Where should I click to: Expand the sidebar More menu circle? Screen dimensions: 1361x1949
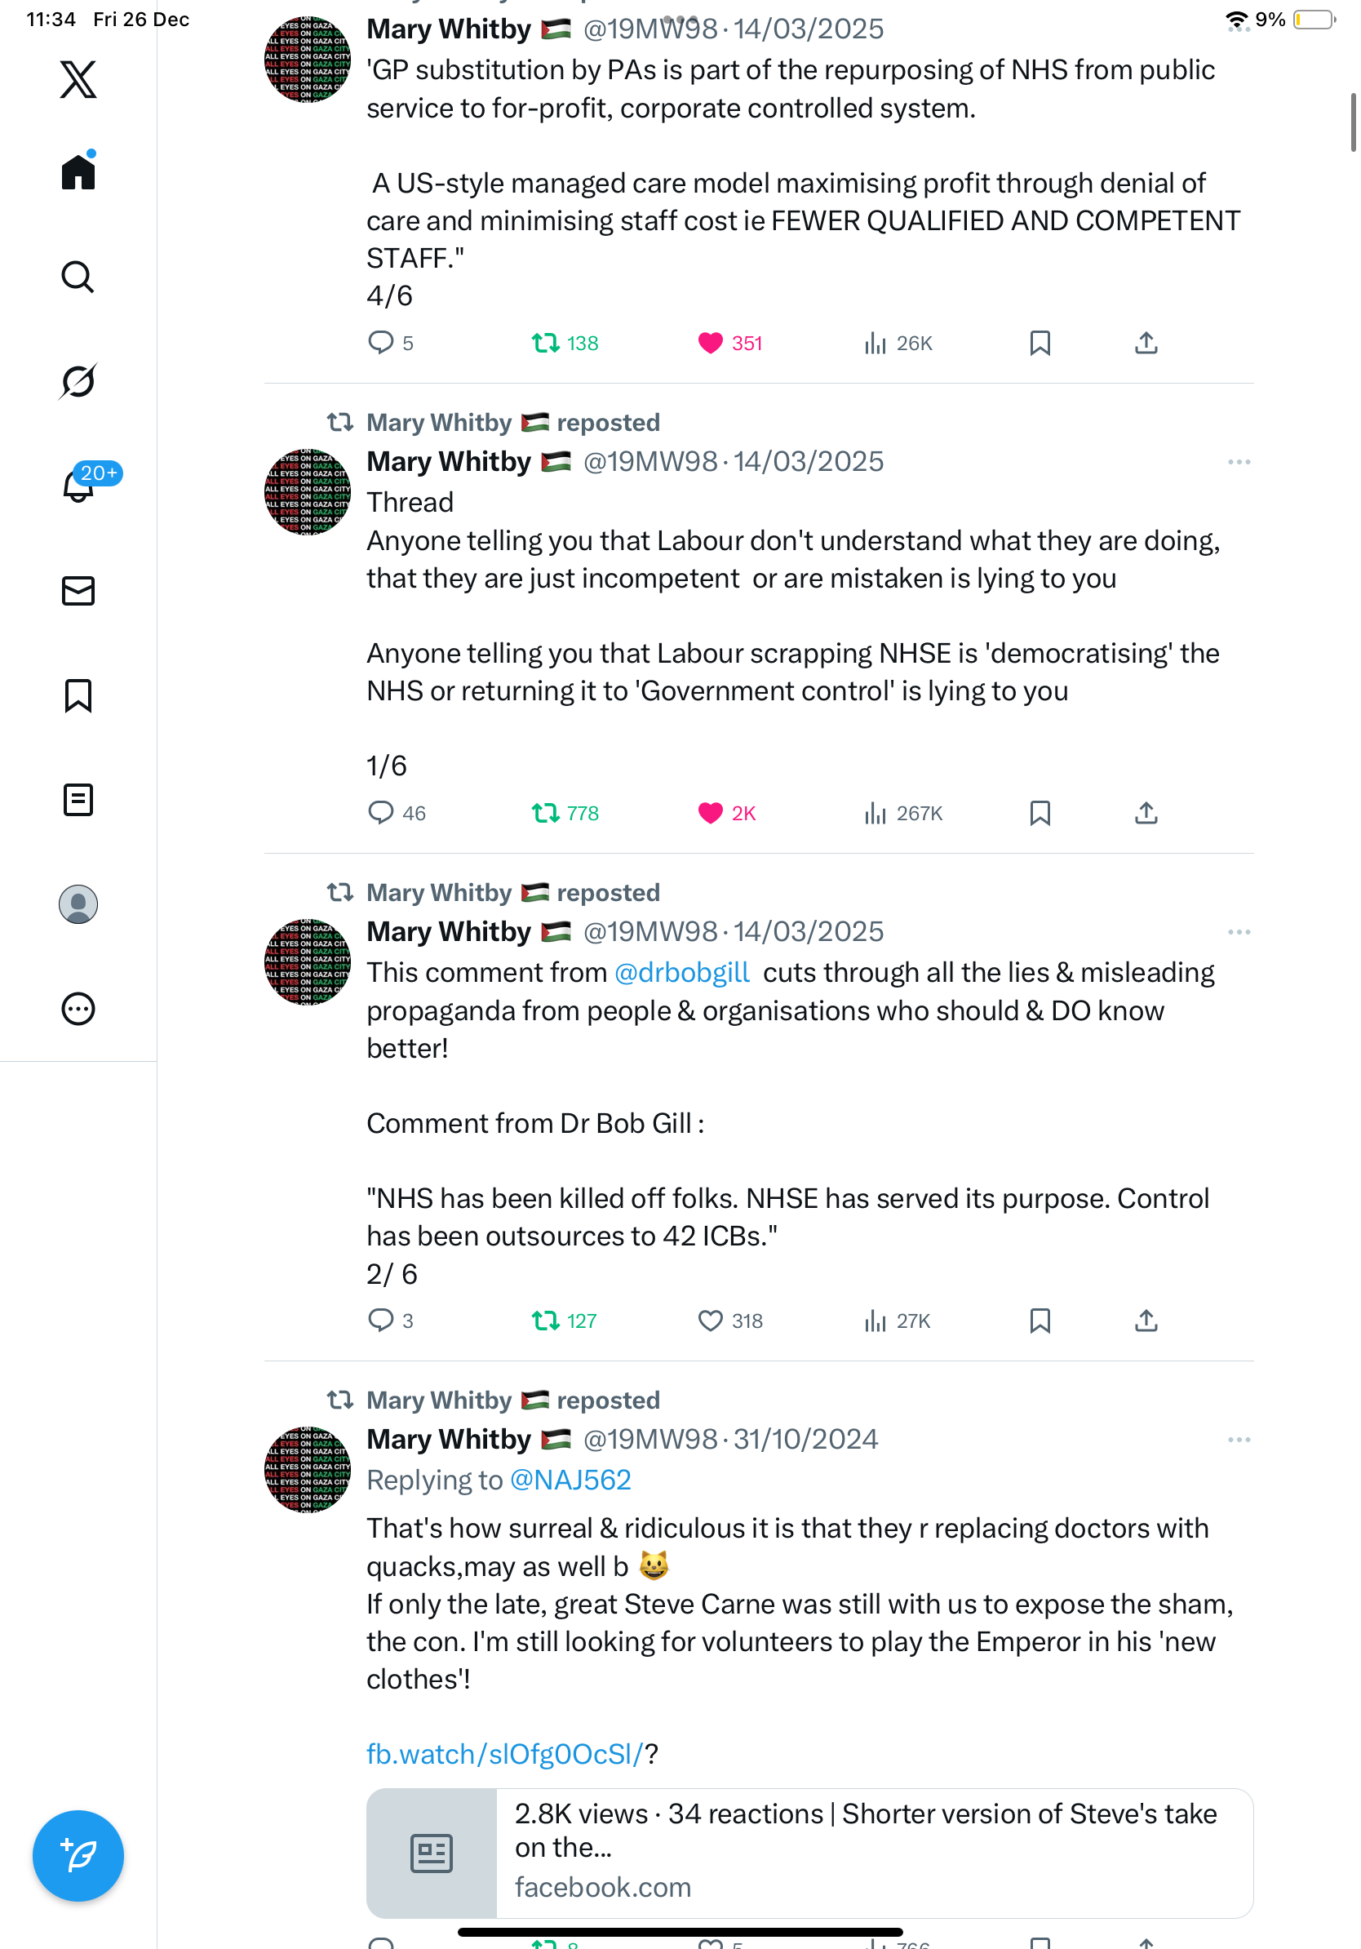coord(78,1010)
